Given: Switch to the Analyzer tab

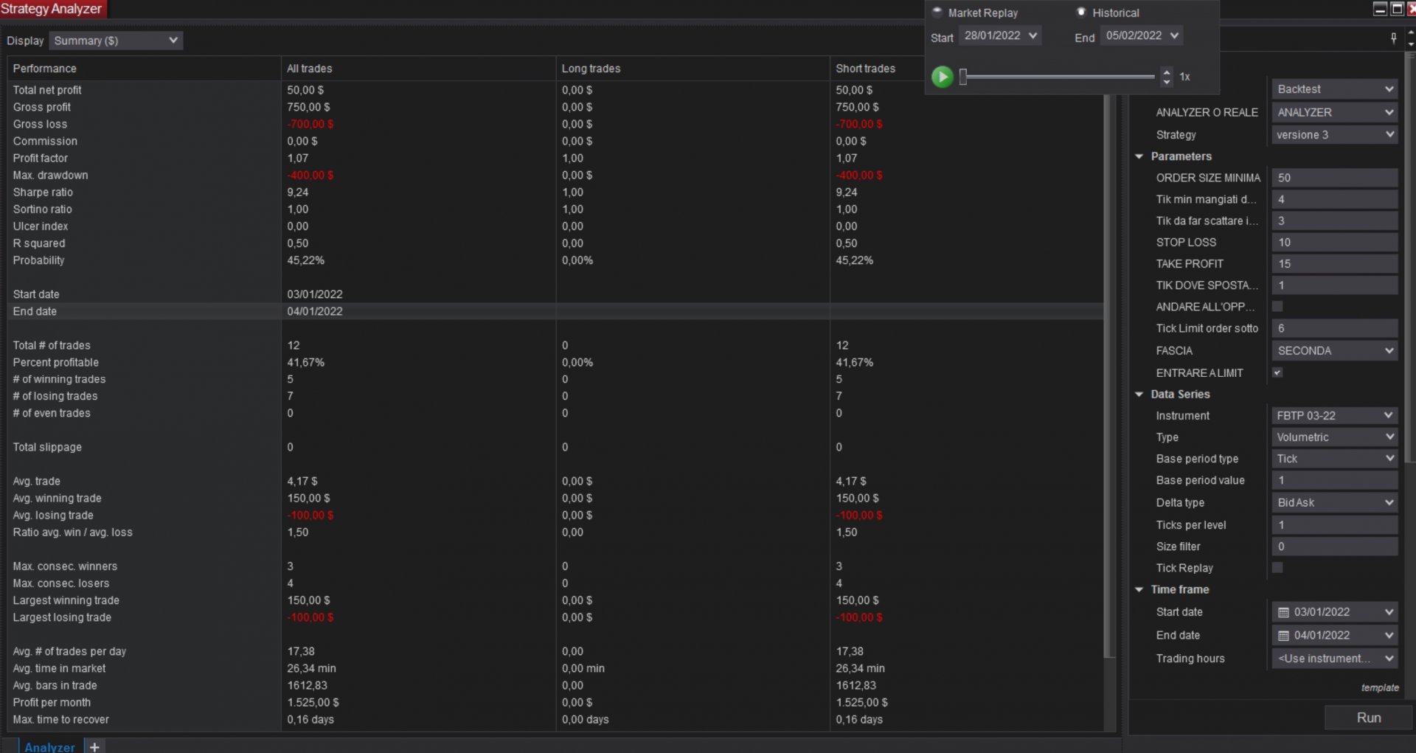Looking at the screenshot, I should pyautogui.click(x=49, y=746).
